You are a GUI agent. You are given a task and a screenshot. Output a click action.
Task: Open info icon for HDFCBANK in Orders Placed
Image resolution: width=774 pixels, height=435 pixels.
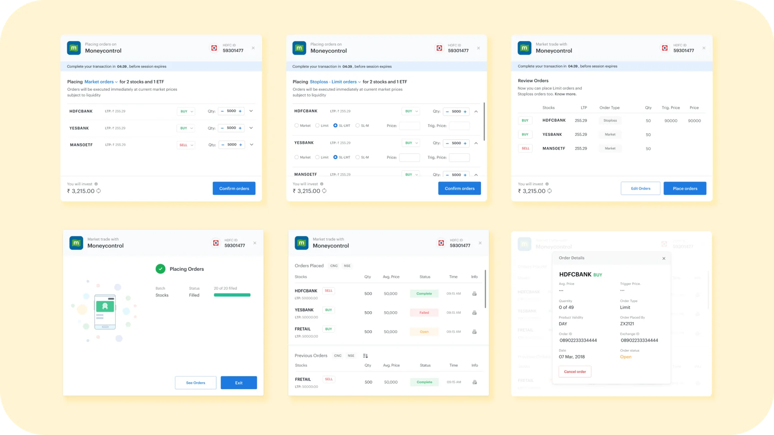474,294
